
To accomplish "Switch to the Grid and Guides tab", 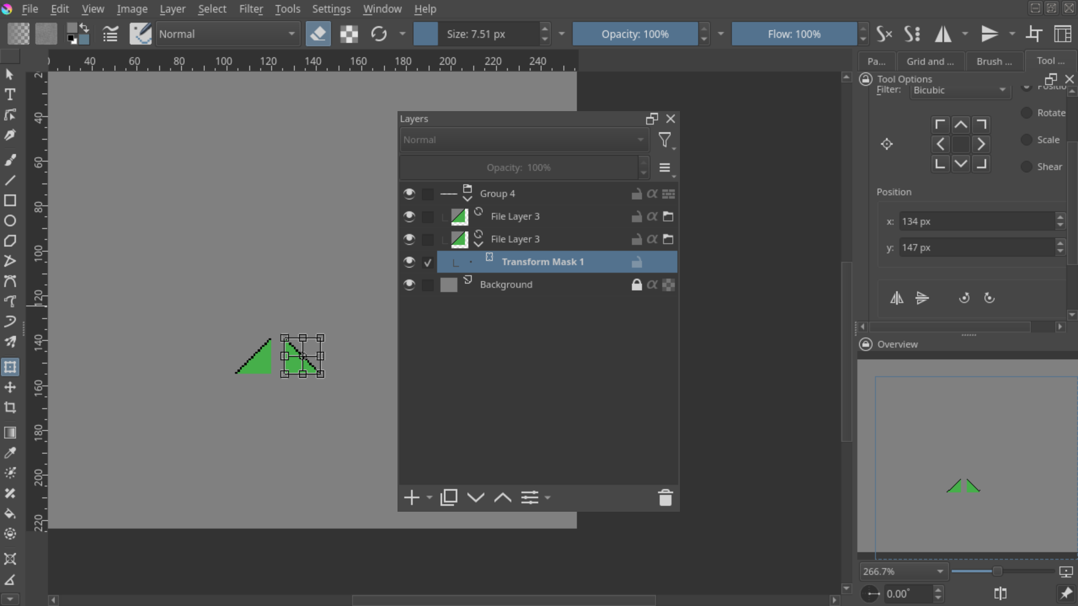I will pyautogui.click(x=929, y=62).
